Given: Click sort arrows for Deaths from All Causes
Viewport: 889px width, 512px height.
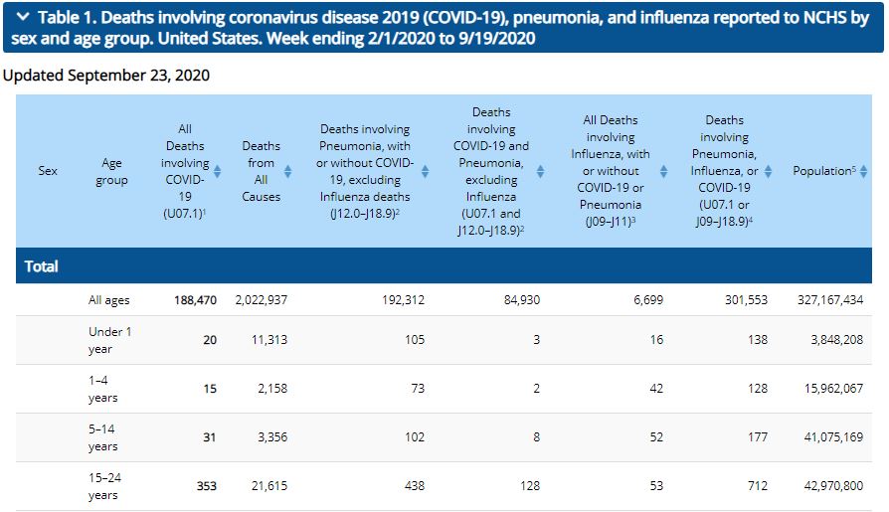Looking at the screenshot, I should (288, 171).
